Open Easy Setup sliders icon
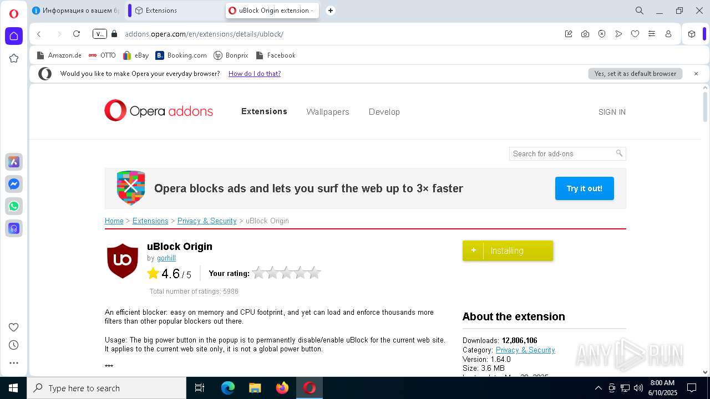This screenshot has height=399, width=710. pos(652,34)
